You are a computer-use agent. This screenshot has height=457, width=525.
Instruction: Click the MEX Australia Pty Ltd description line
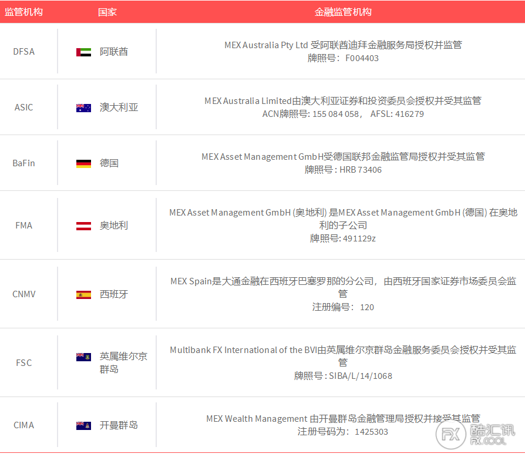pyautogui.click(x=343, y=45)
